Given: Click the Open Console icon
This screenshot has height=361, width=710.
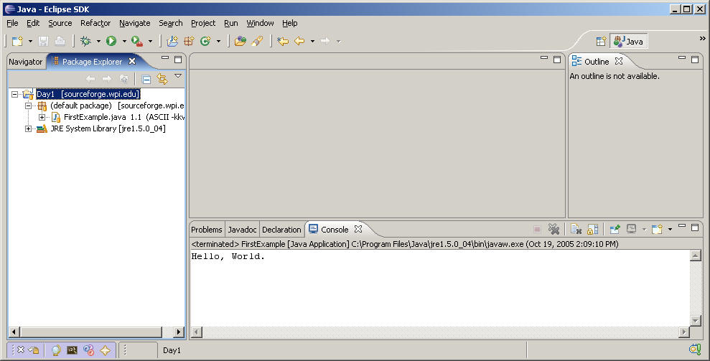Looking at the screenshot, I should point(657,229).
